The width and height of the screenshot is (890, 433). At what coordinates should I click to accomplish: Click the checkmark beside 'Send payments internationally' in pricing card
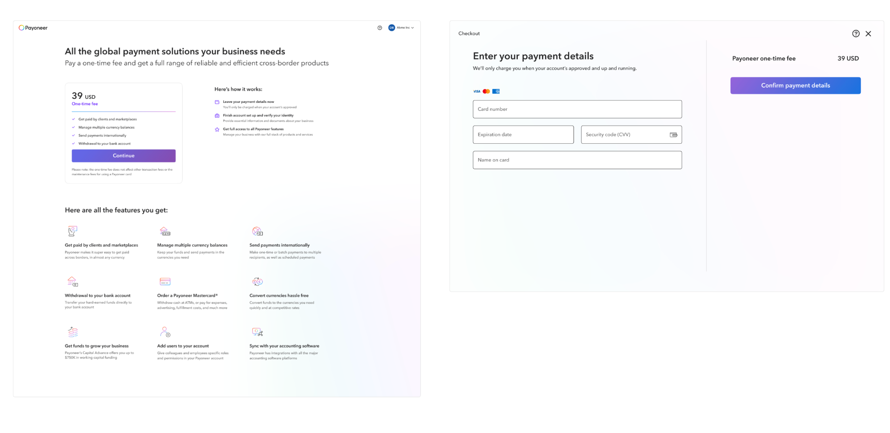73,135
